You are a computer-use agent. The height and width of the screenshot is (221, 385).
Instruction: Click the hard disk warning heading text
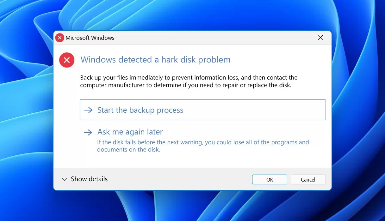point(155,60)
